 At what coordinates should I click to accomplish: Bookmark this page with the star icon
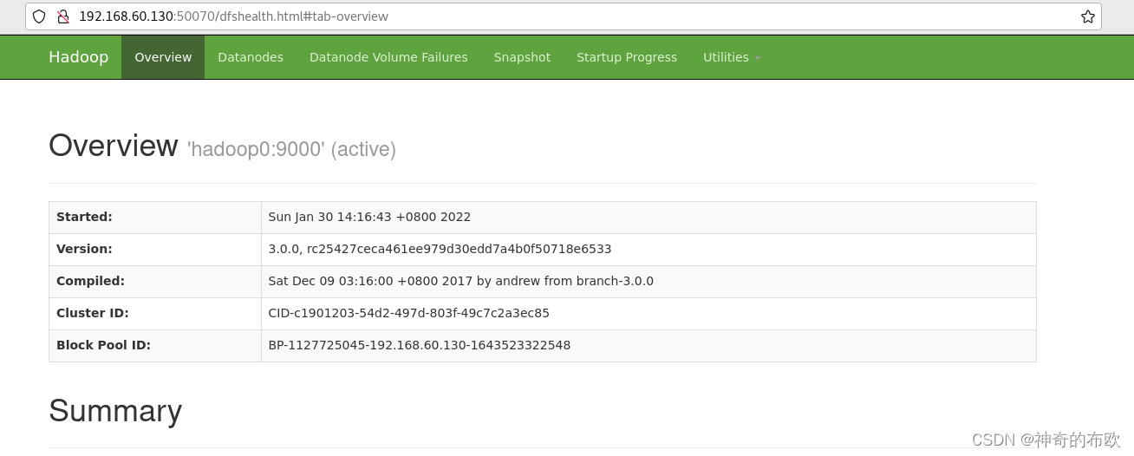pyautogui.click(x=1088, y=16)
